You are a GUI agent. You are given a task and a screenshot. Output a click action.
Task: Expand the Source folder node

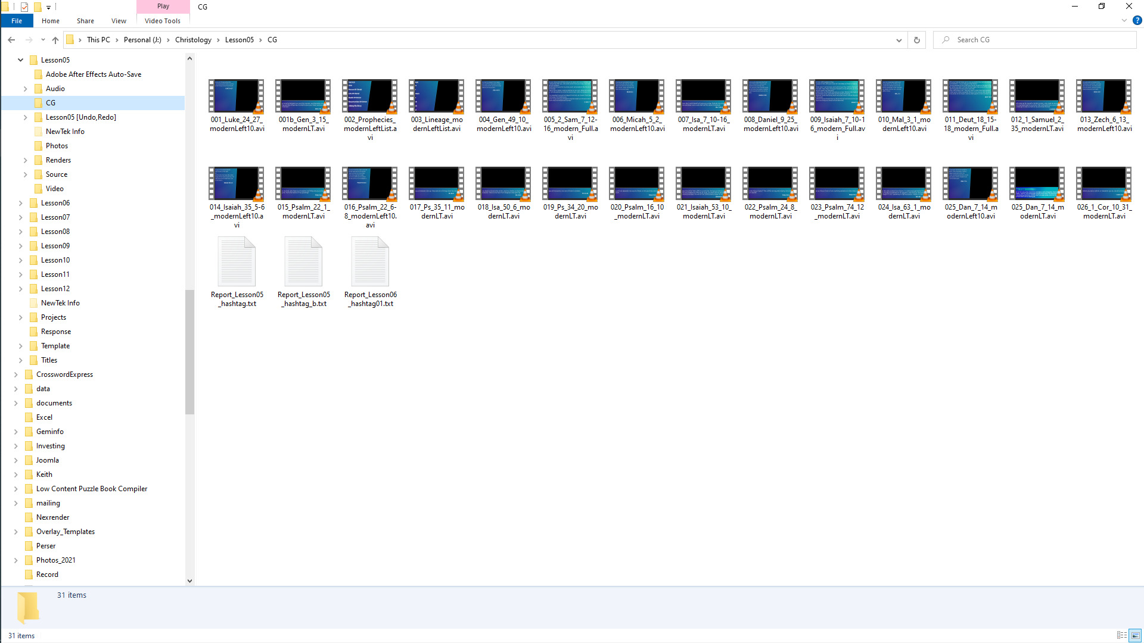click(x=25, y=174)
